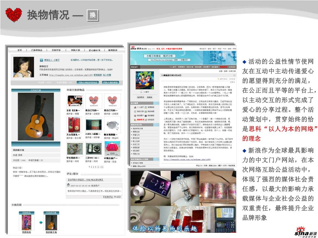Collapse the 最近更新的BLOG sidebar panel
318x238 pixels.
pos(158,159)
